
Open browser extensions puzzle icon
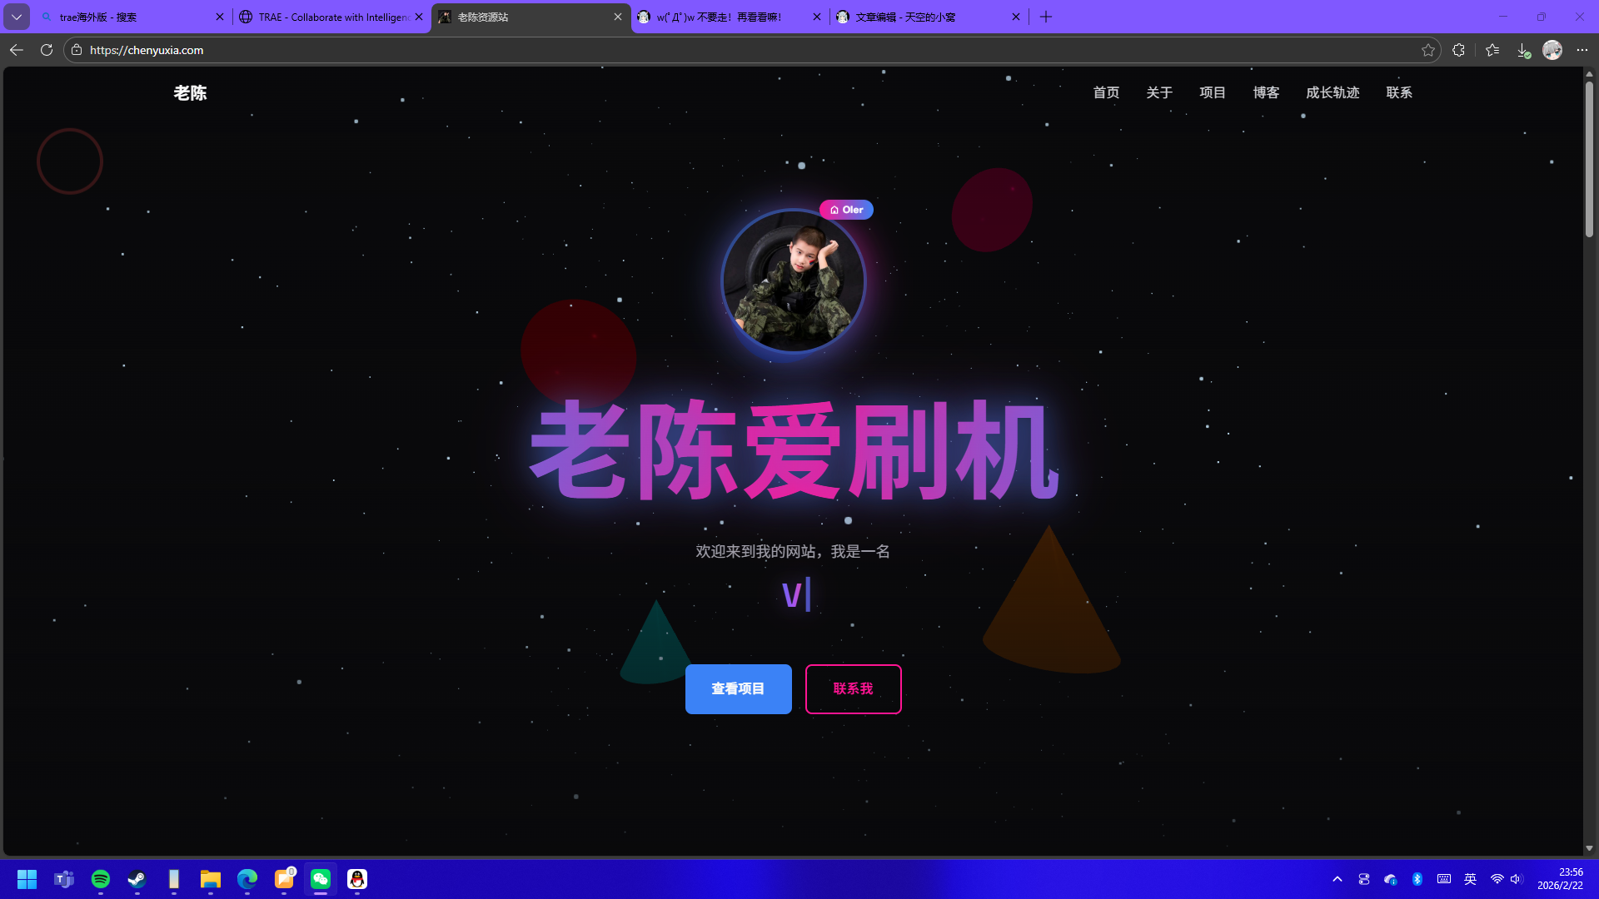1458,50
